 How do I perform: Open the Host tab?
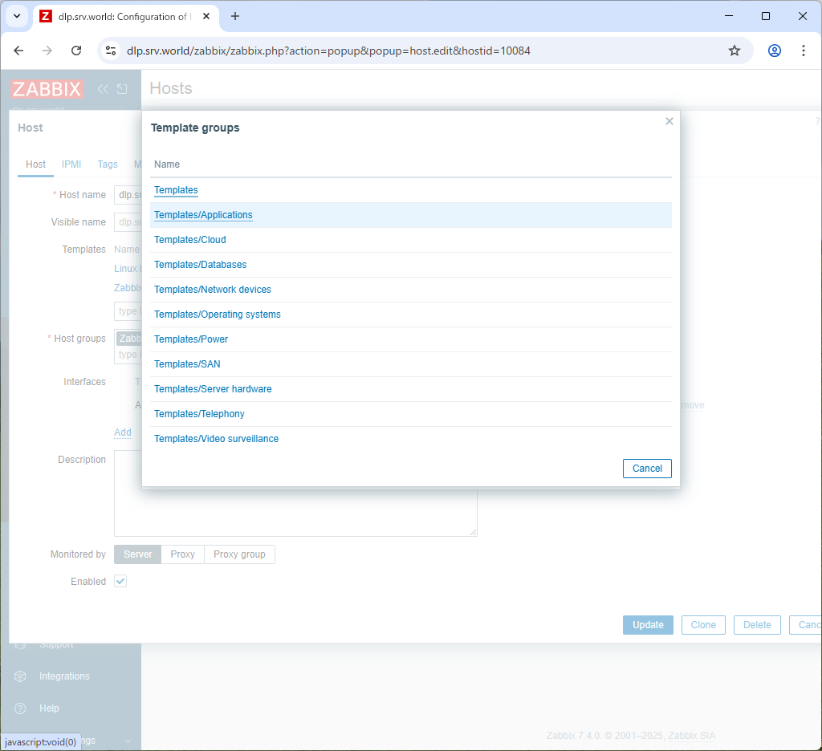point(35,164)
